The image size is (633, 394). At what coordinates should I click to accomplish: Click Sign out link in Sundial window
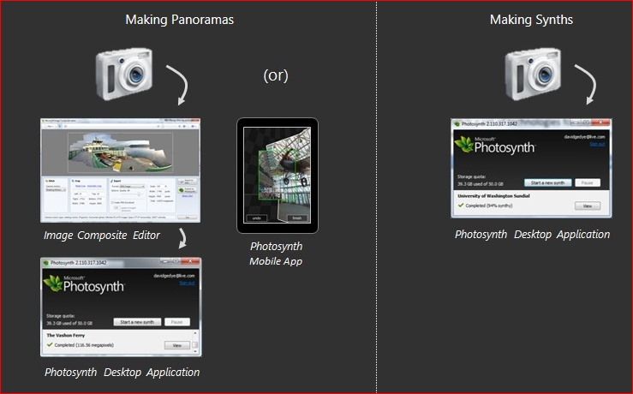coord(597,144)
